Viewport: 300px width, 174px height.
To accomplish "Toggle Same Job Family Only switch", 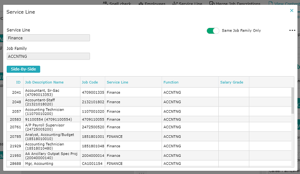I will 213,31.
